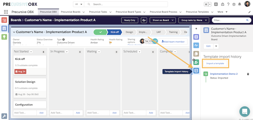Open the green lightbulb sidebar icon
Image resolution: width=253 pixels, height=120 pixels.
click(4, 37)
